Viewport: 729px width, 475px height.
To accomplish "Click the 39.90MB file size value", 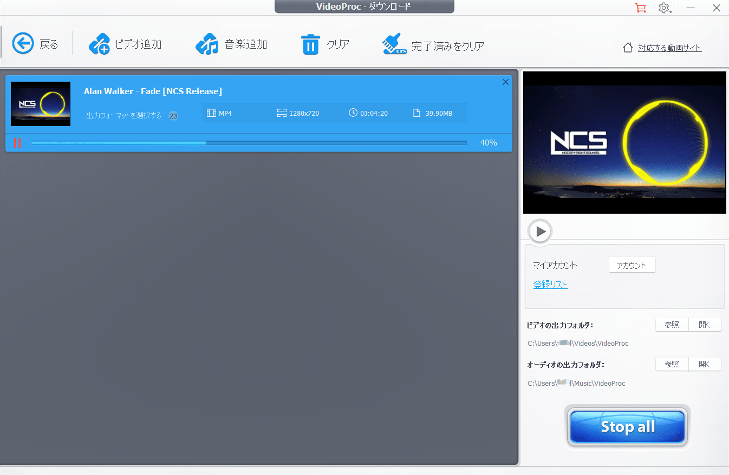I will pos(439,113).
